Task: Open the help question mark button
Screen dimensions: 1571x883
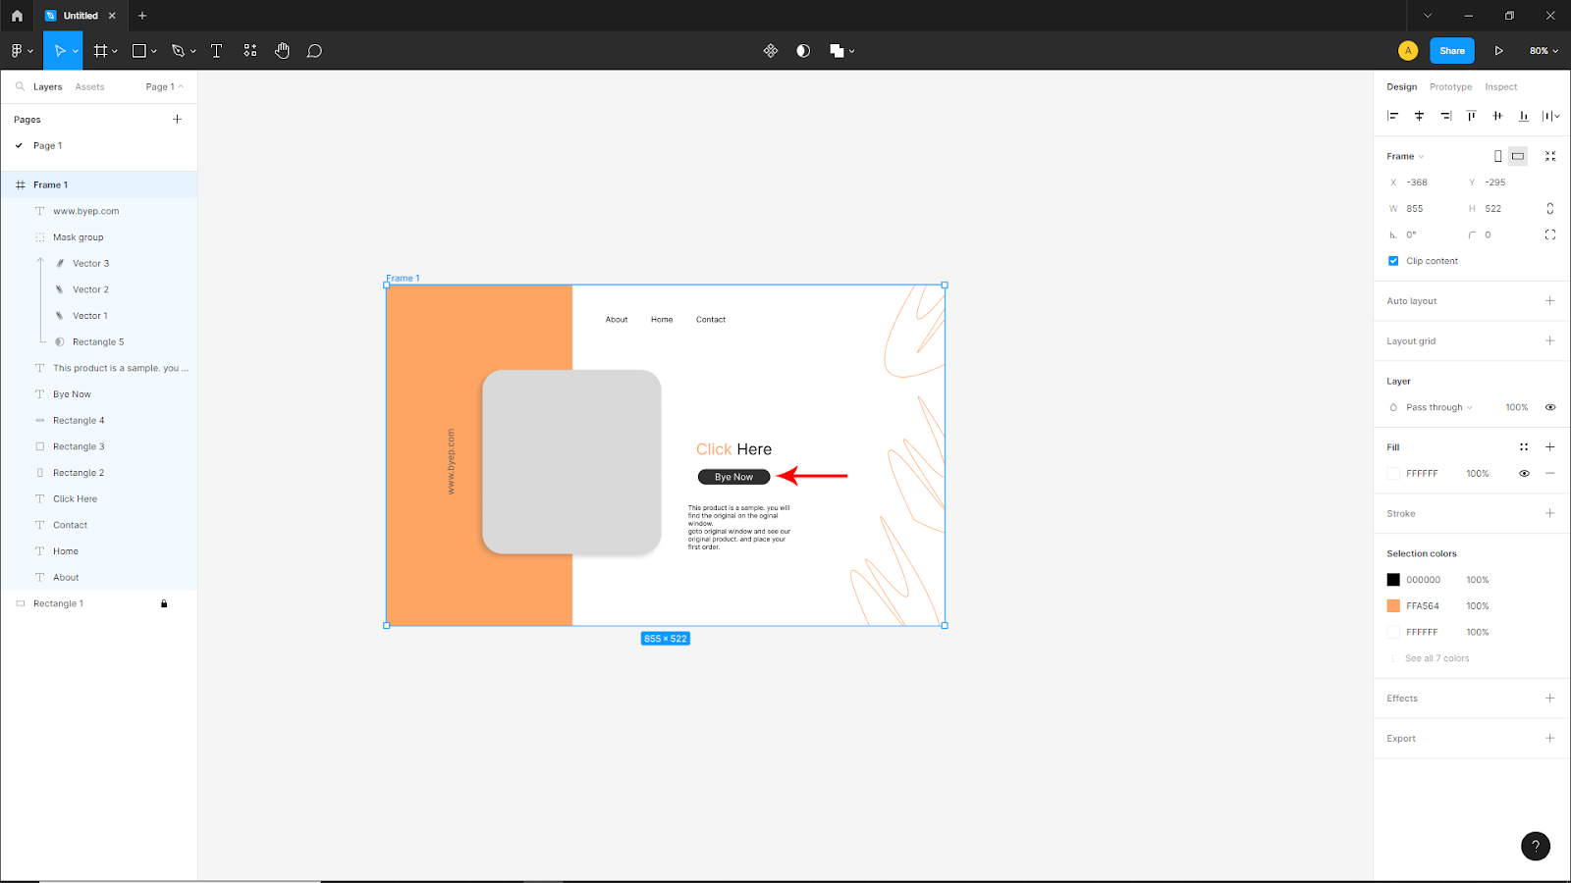Action: 1536,846
